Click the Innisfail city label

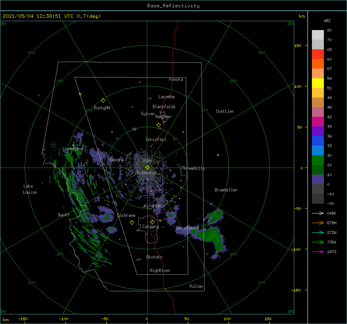pyautogui.click(x=156, y=139)
